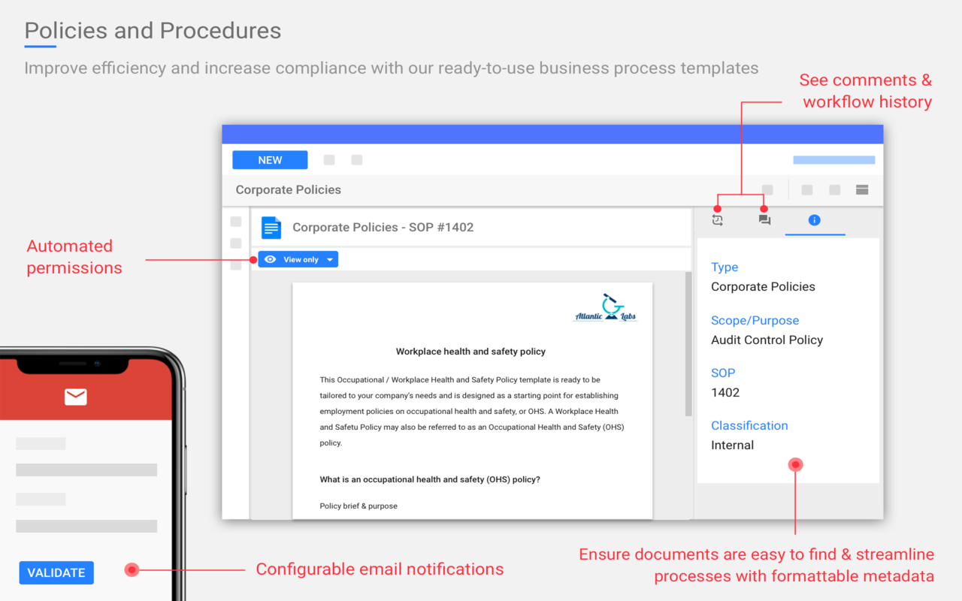Open the Scope/Purpose metadata field

[755, 320]
